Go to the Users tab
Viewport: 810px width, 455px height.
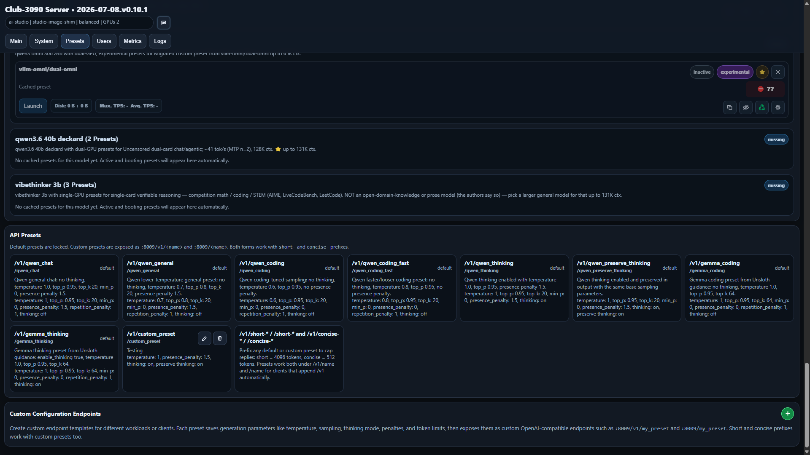tap(104, 41)
